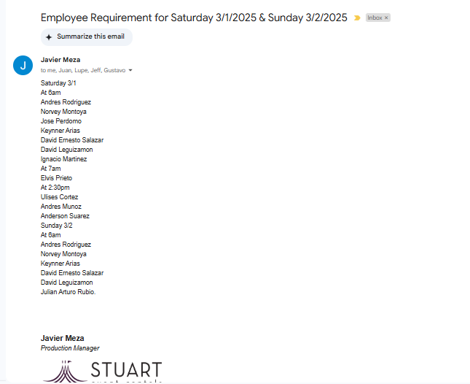Click sender name Javier Meza in header
Viewport: 470px width, 384px height.
[60, 60]
